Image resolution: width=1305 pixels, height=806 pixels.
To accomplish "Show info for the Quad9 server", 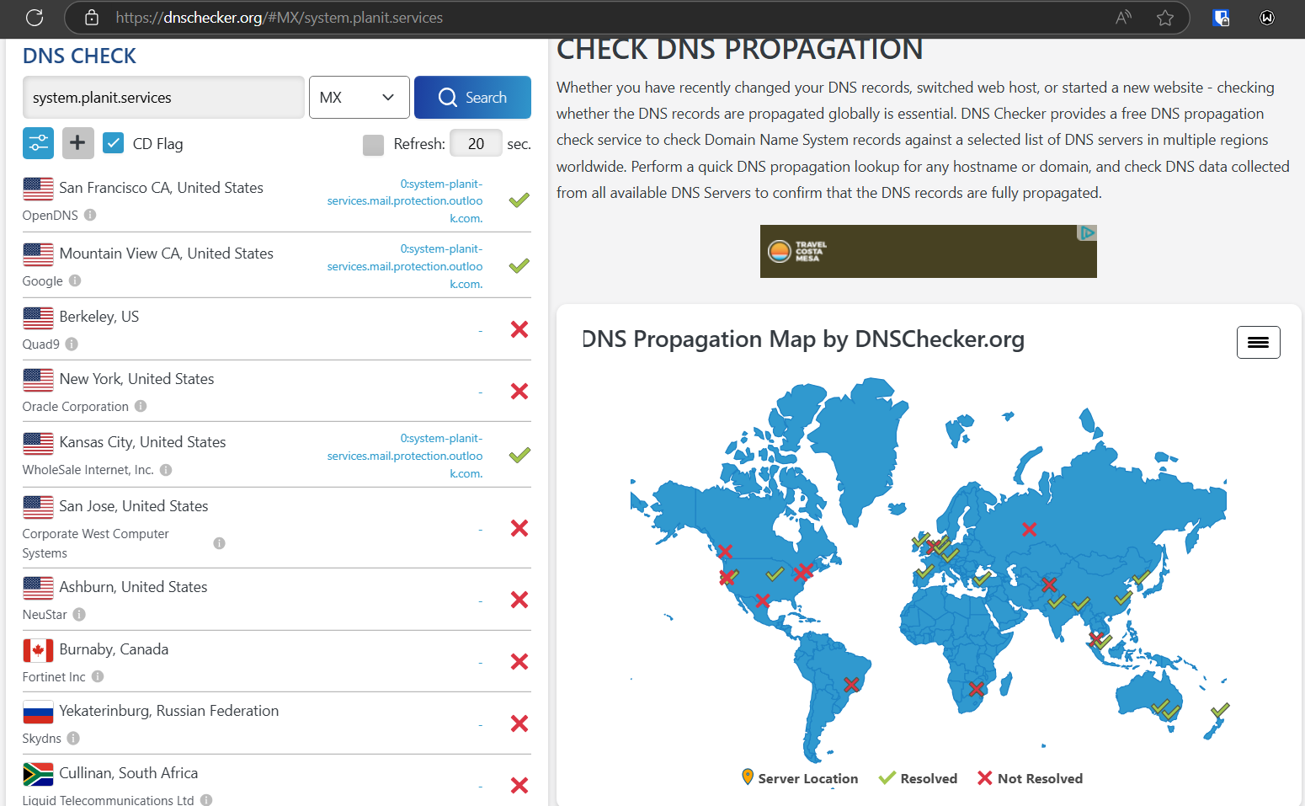I will [72, 344].
